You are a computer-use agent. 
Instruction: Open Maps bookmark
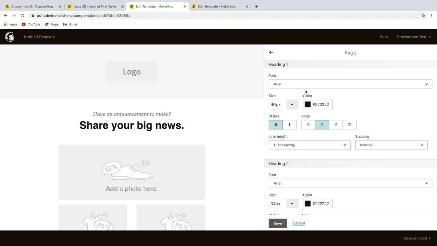52,24
